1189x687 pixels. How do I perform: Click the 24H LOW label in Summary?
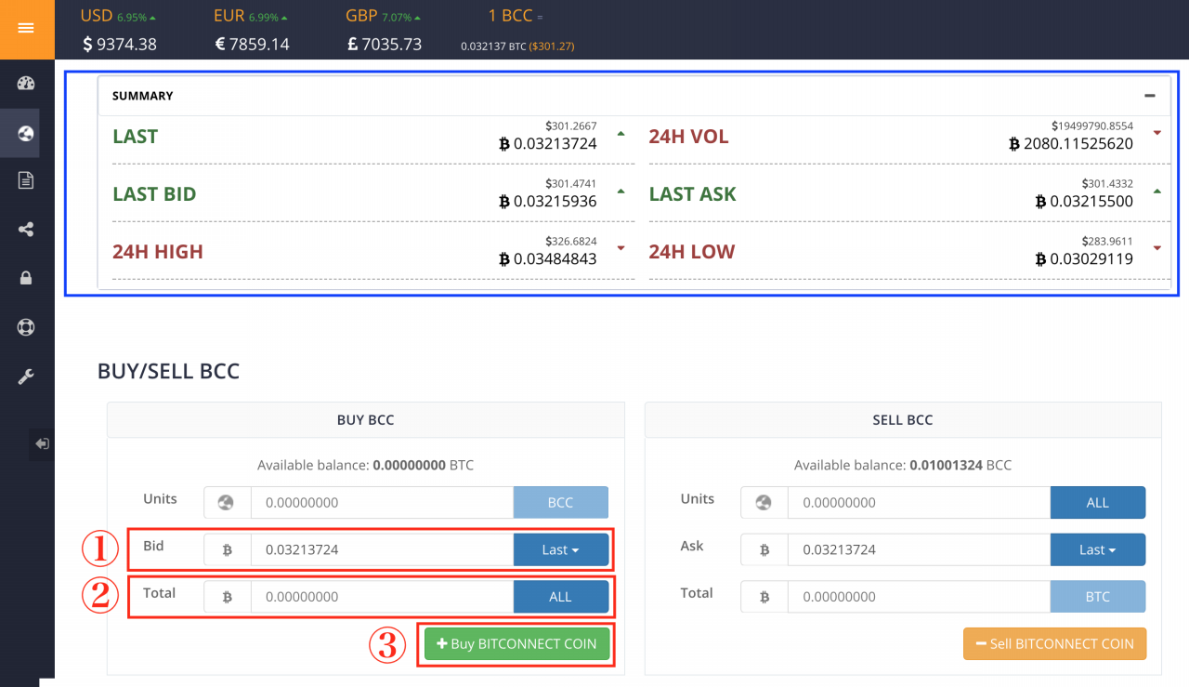(692, 252)
